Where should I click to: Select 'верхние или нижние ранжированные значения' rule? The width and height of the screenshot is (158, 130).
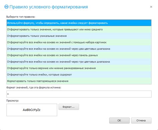pyautogui.click(x=79, y=68)
